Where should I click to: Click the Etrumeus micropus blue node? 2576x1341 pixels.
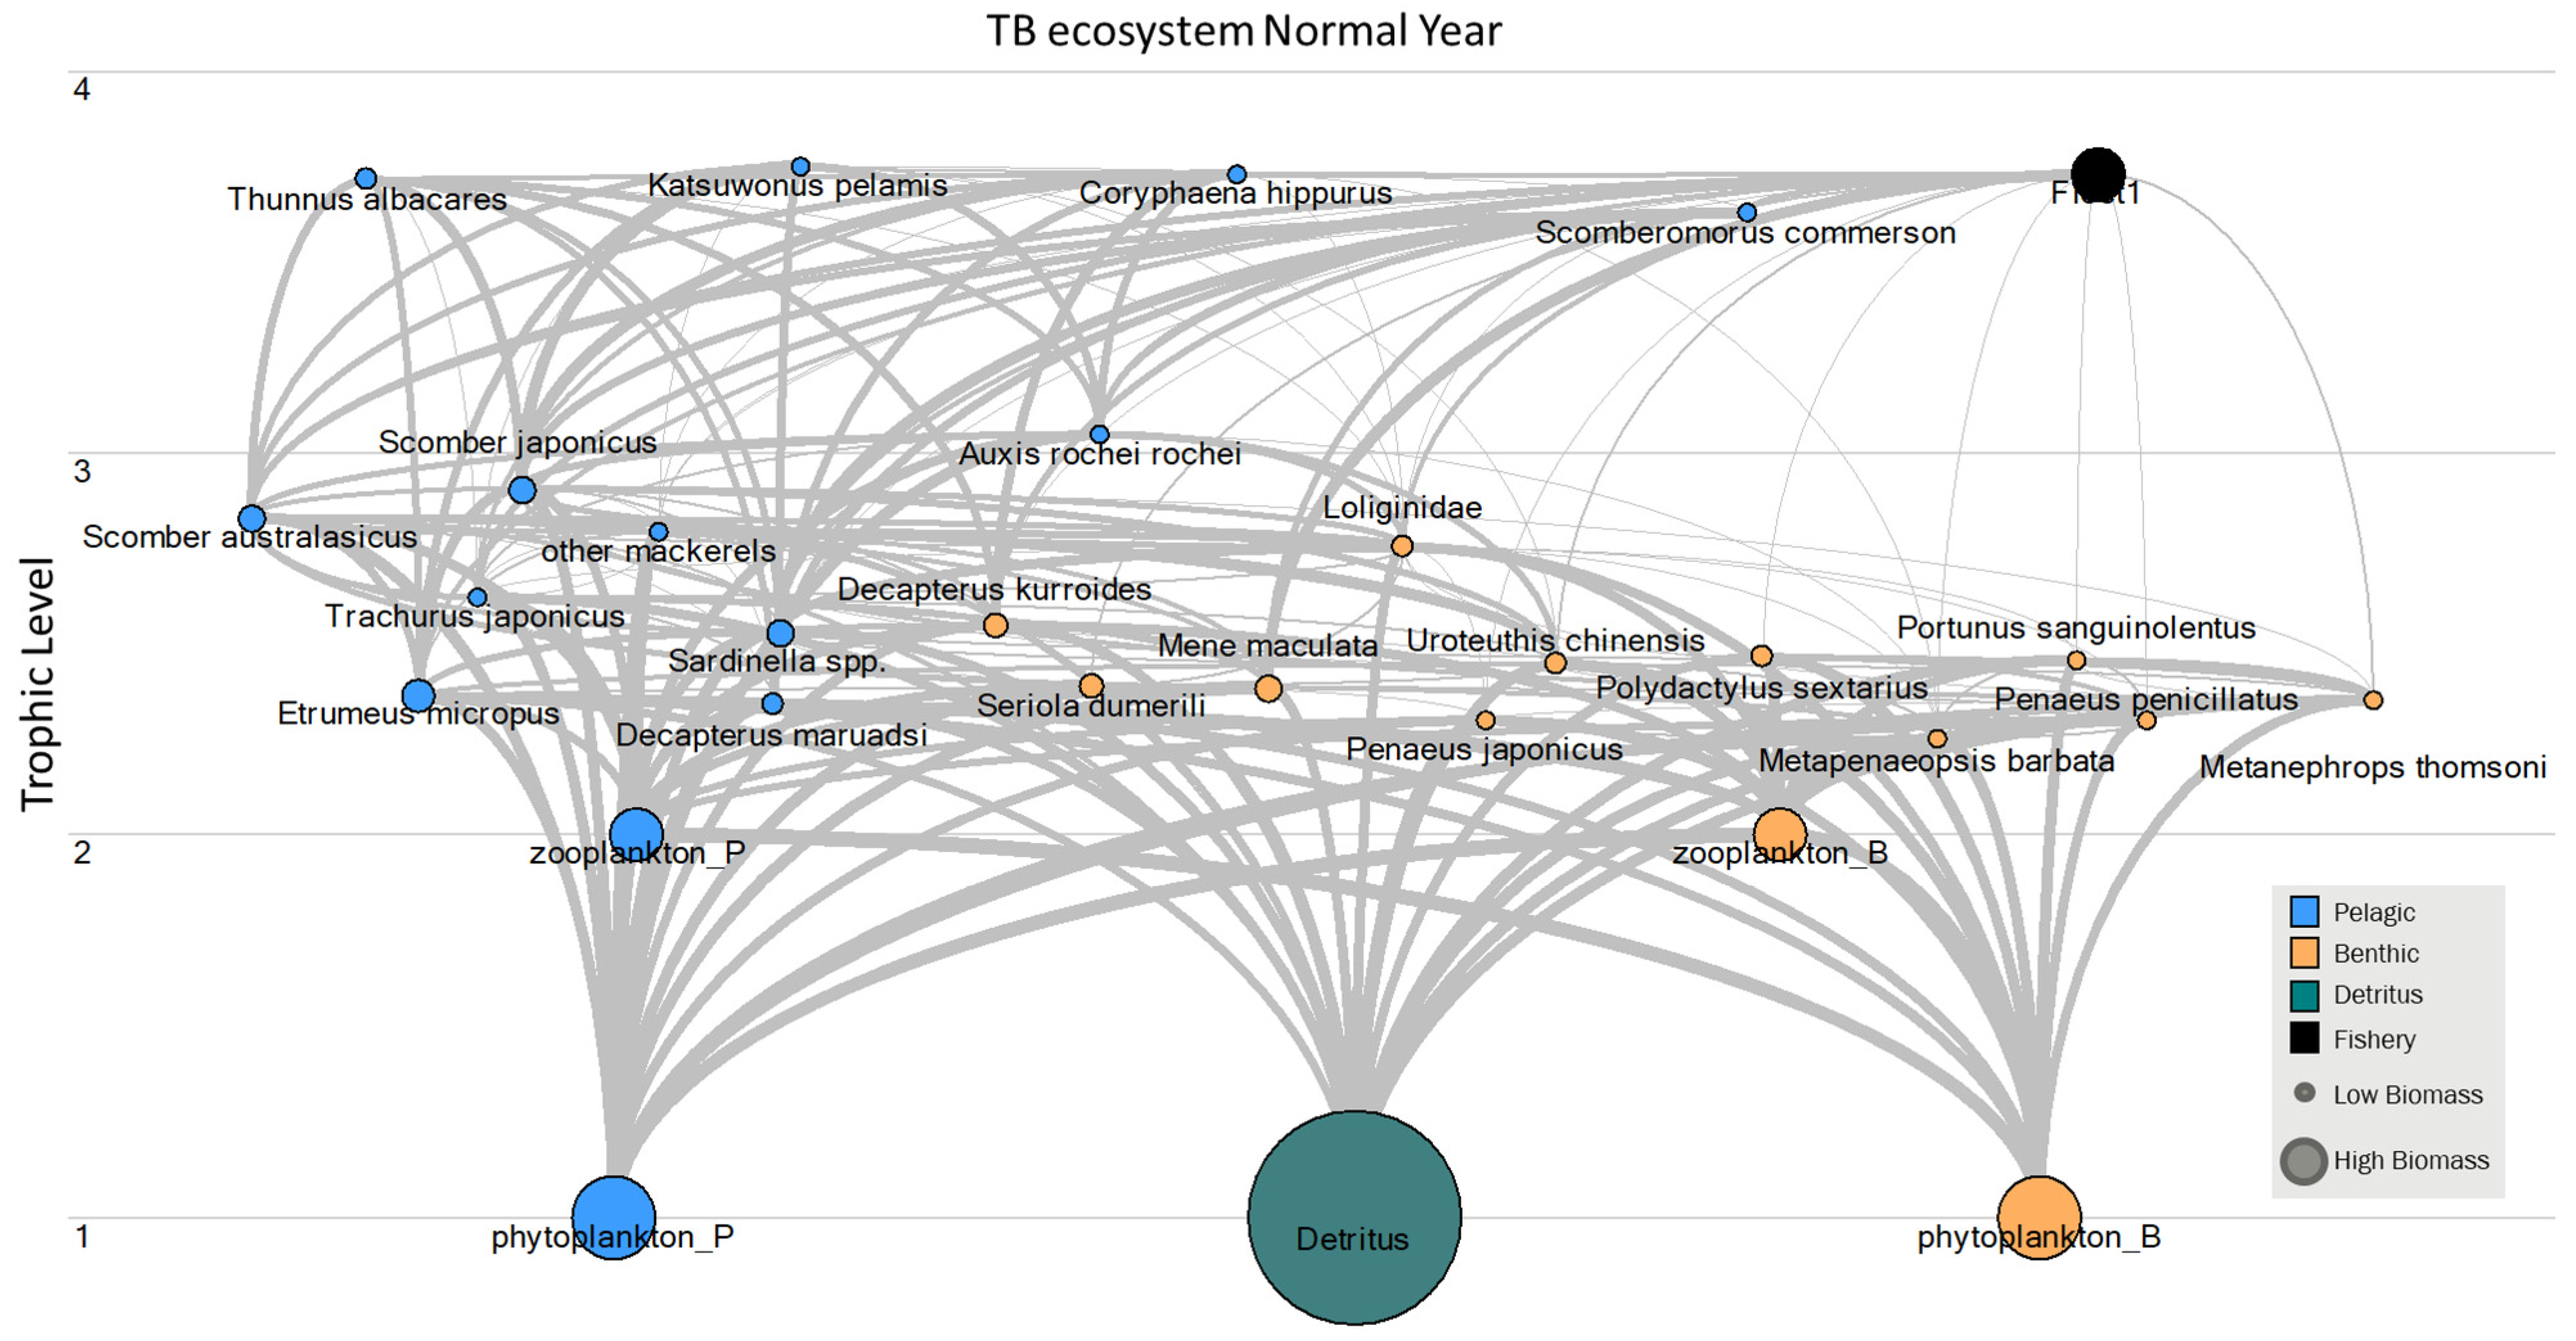tap(418, 695)
